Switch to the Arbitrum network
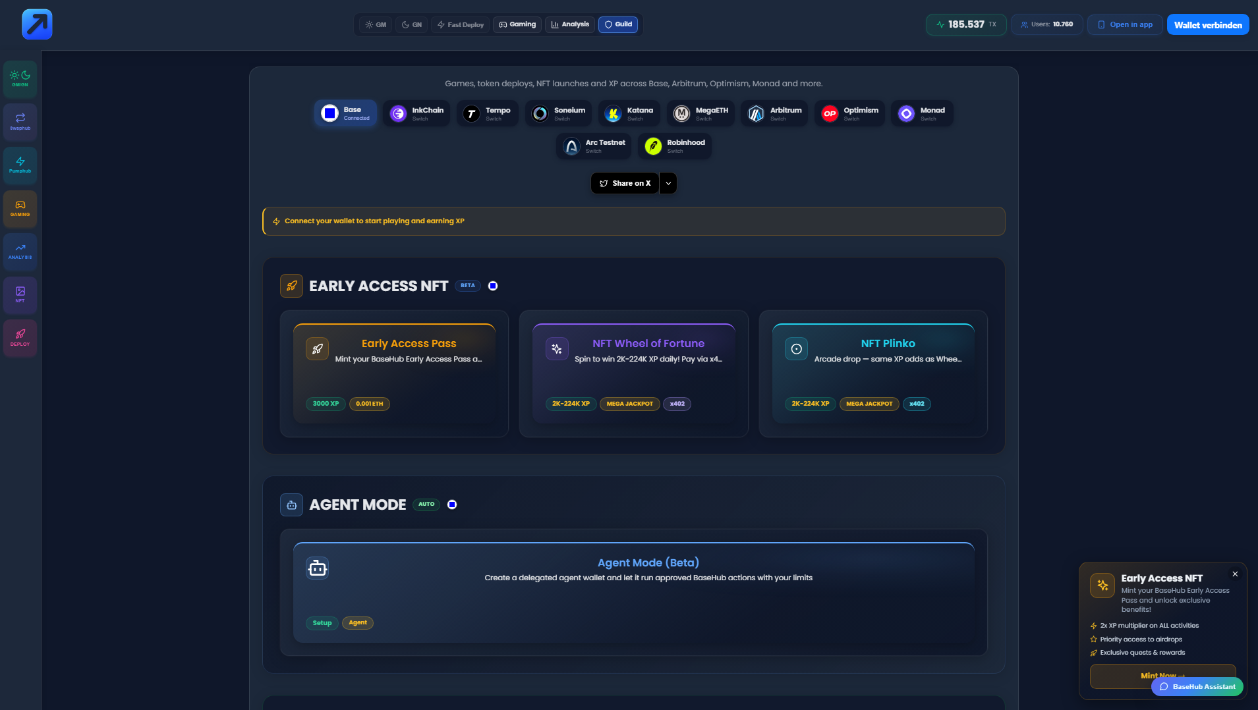This screenshot has height=710, width=1258. click(x=774, y=113)
